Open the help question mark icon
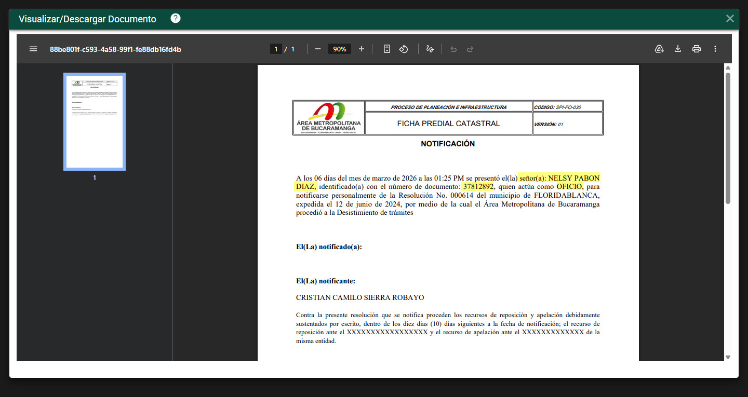Screen dimensions: 748x397 [176, 19]
